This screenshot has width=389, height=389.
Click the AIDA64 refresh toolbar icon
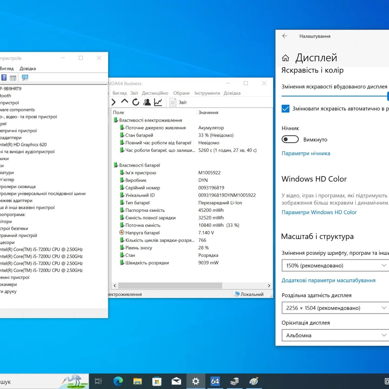tap(136, 102)
